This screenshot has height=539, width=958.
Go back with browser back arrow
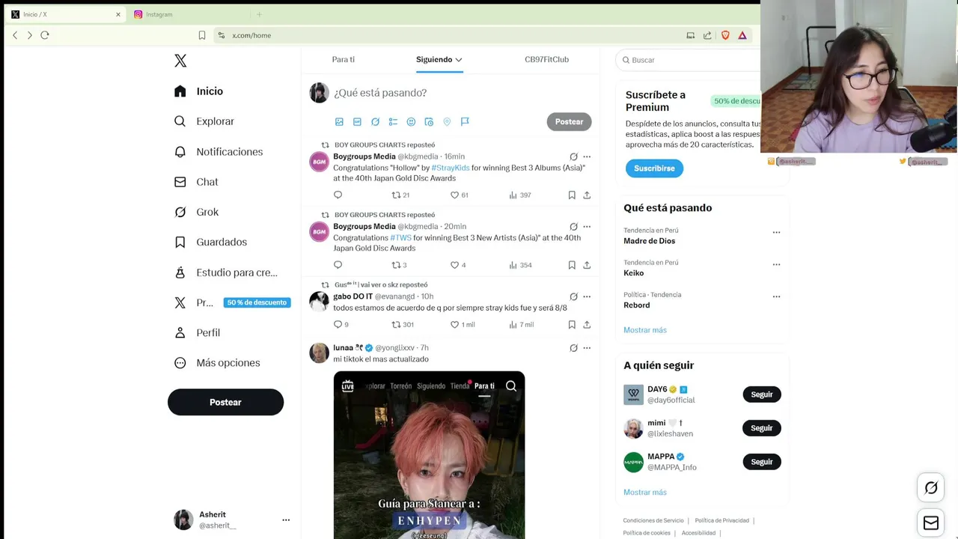point(15,35)
